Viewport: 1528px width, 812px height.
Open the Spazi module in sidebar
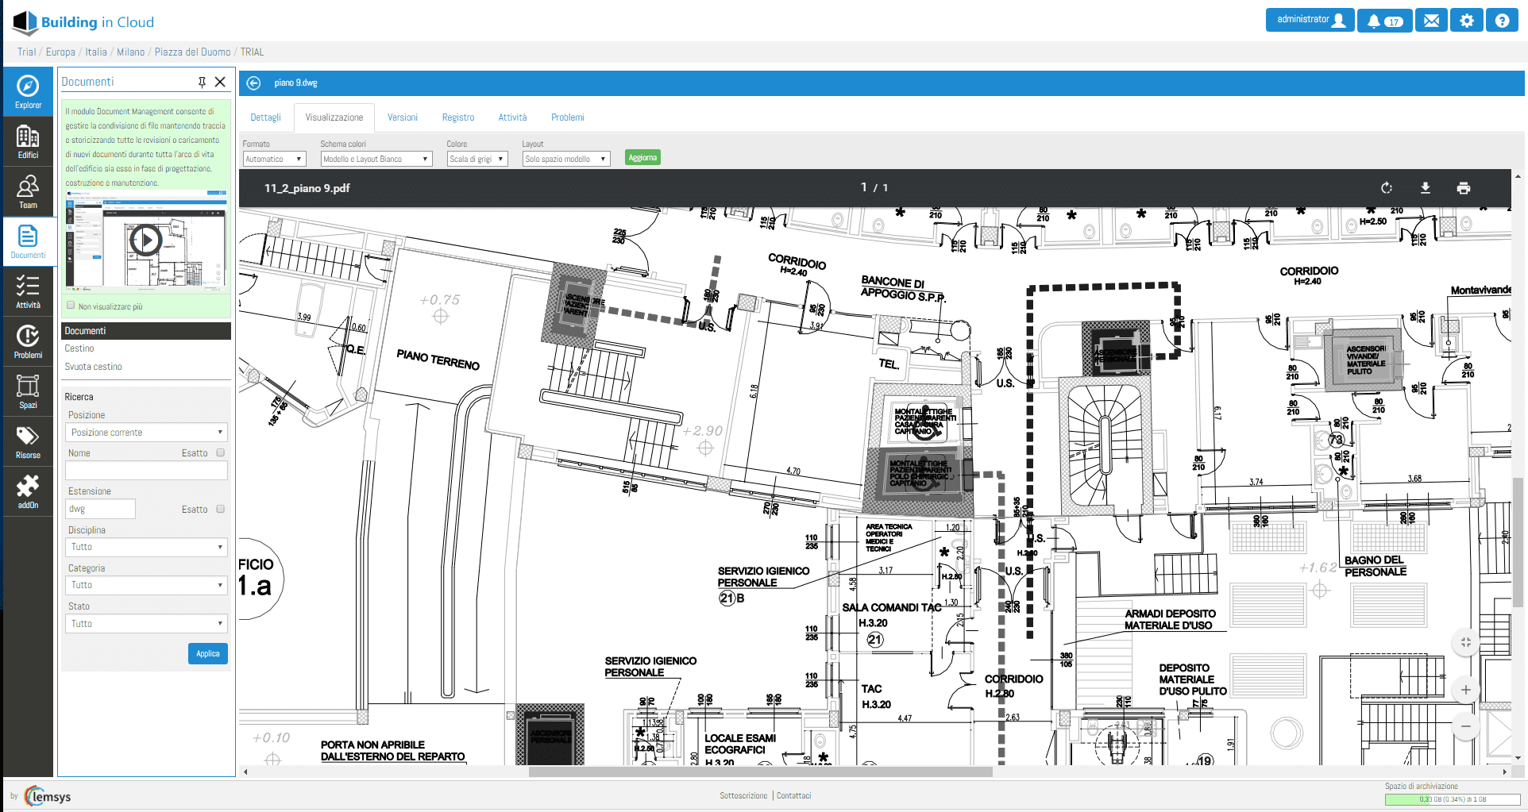point(28,392)
